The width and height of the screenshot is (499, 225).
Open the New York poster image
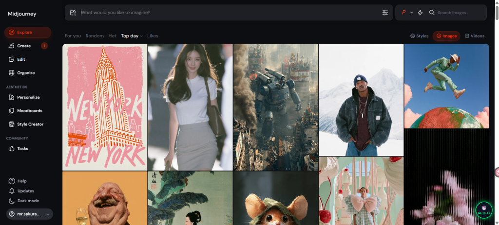pyautogui.click(x=105, y=107)
